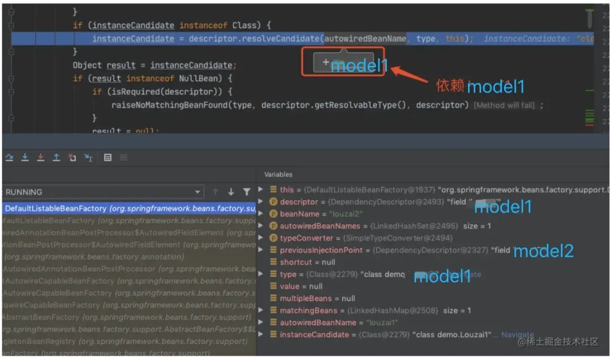Click the Navigate link on instanceCandidate row
This screenshot has width=610, height=358.
517,334
